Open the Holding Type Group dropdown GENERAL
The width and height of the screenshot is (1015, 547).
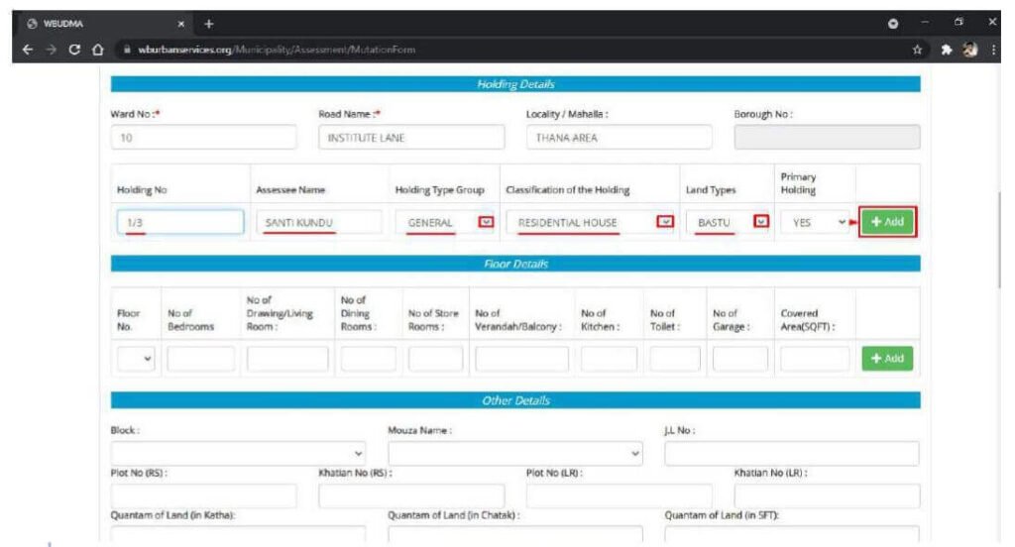[x=445, y=222]
